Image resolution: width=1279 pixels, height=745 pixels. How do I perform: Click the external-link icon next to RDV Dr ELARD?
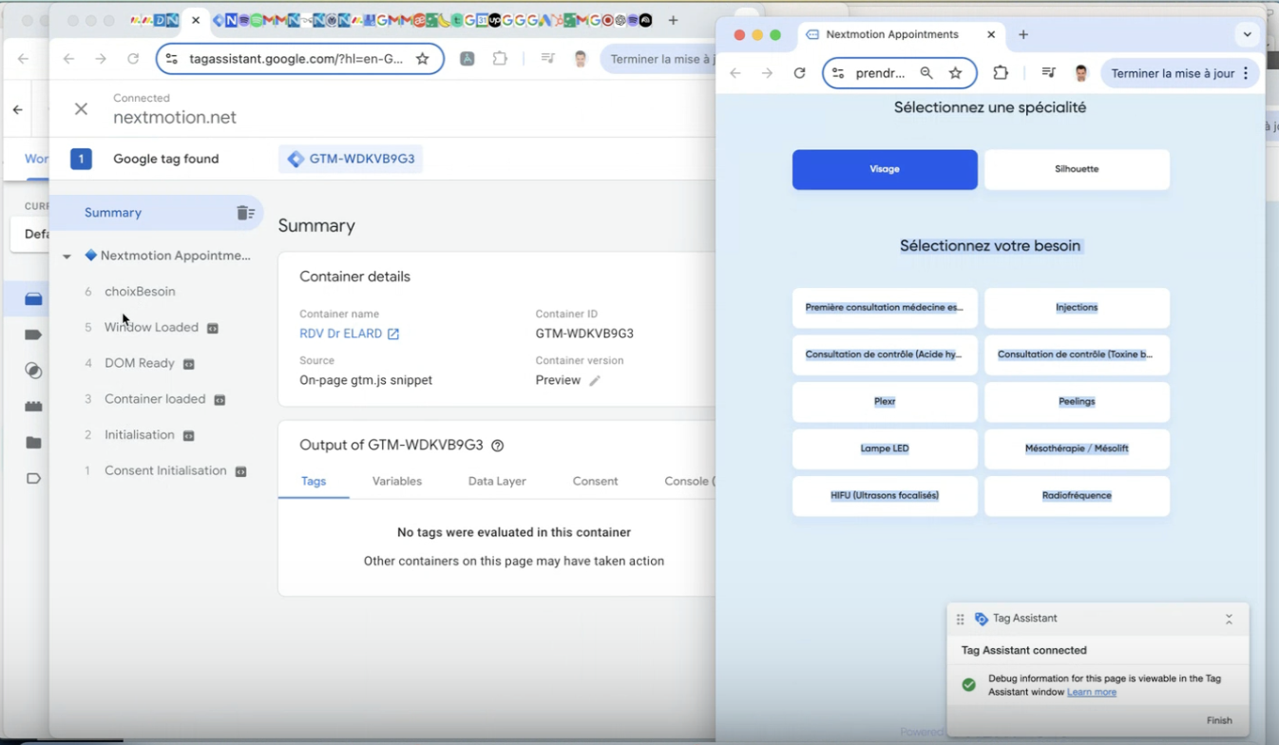click(x=393, y=334)
